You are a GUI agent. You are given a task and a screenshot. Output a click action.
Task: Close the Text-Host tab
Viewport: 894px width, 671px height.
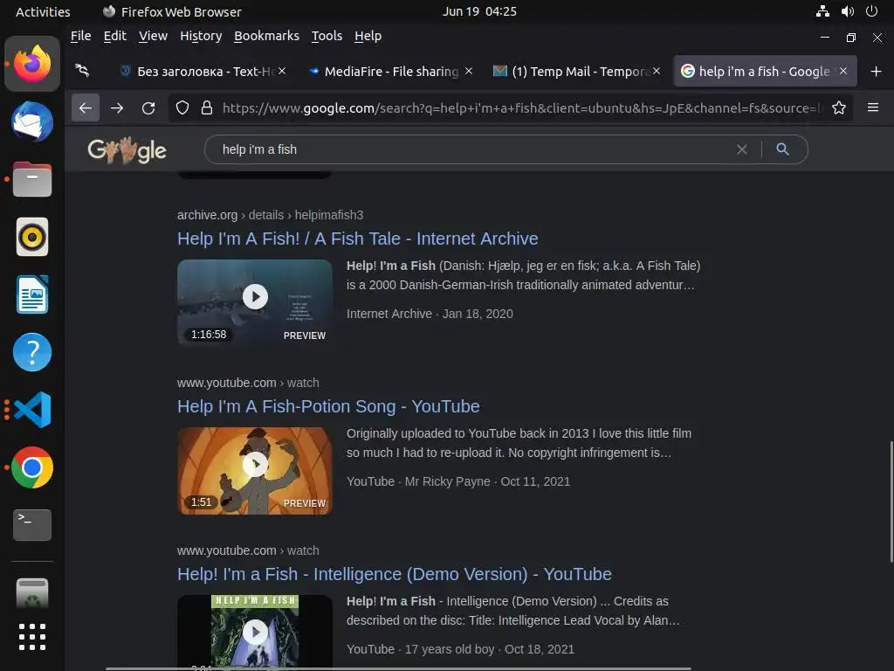(282, 71)
